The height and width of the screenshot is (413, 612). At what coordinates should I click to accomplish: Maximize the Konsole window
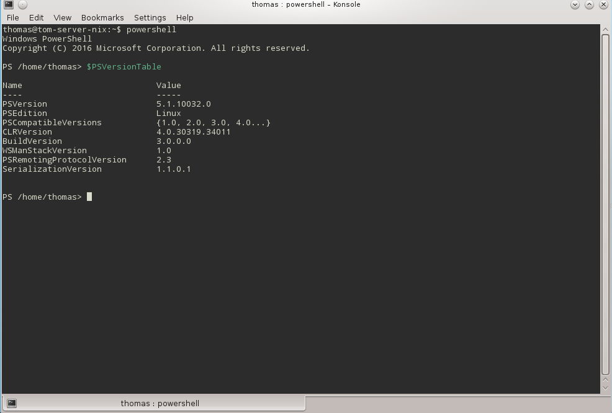point(590,5)
